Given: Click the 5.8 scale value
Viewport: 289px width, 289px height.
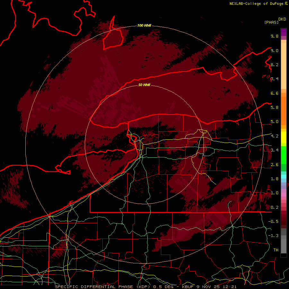Looking at the screenshot, I should (x=275, y=107).
